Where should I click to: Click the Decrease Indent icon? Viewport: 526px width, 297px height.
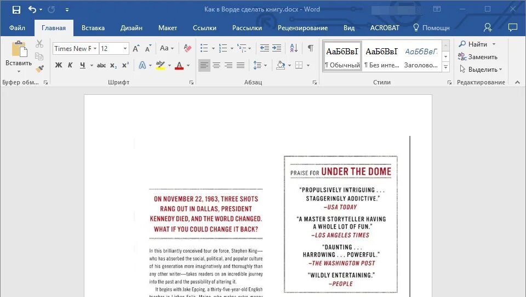pos(264,48)
